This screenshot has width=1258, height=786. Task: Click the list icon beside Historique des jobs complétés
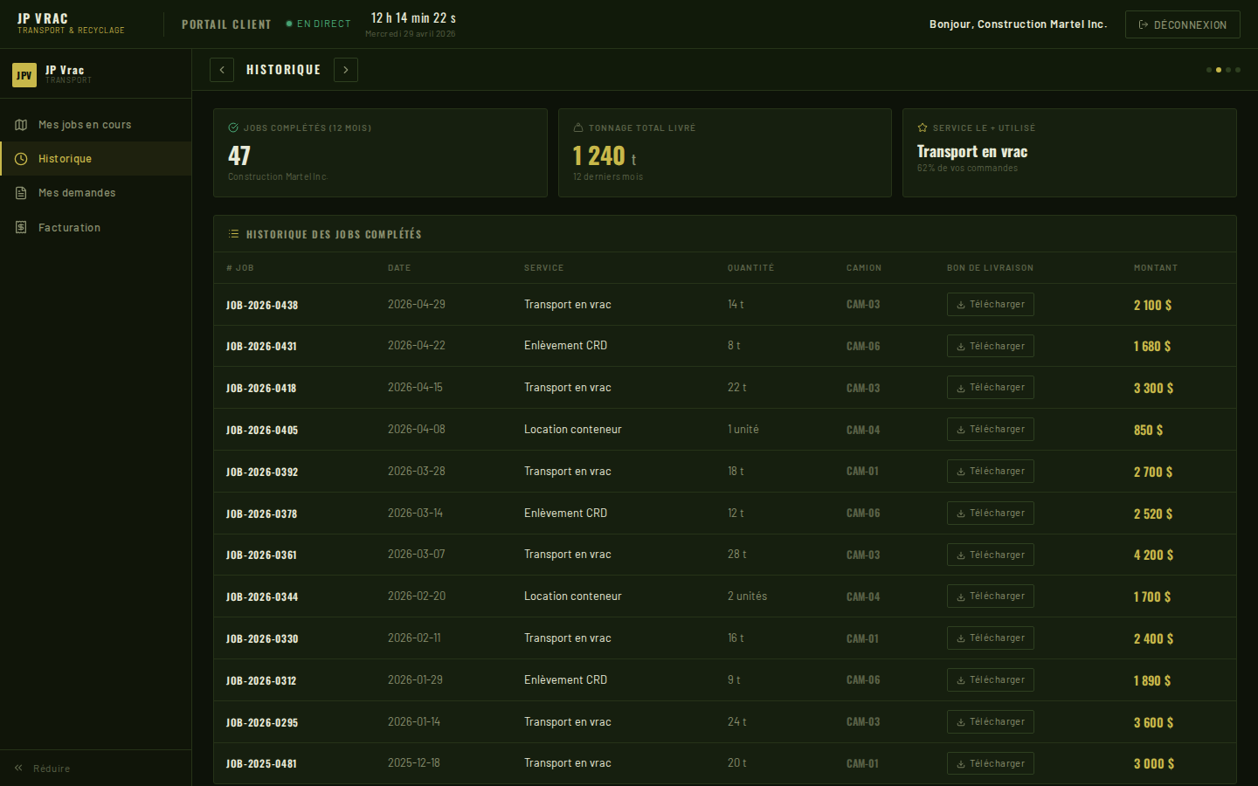tap(233, 234)
